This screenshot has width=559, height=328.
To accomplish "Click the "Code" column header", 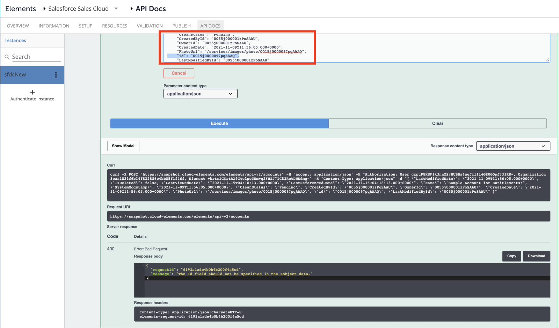I will pos(112,236).
